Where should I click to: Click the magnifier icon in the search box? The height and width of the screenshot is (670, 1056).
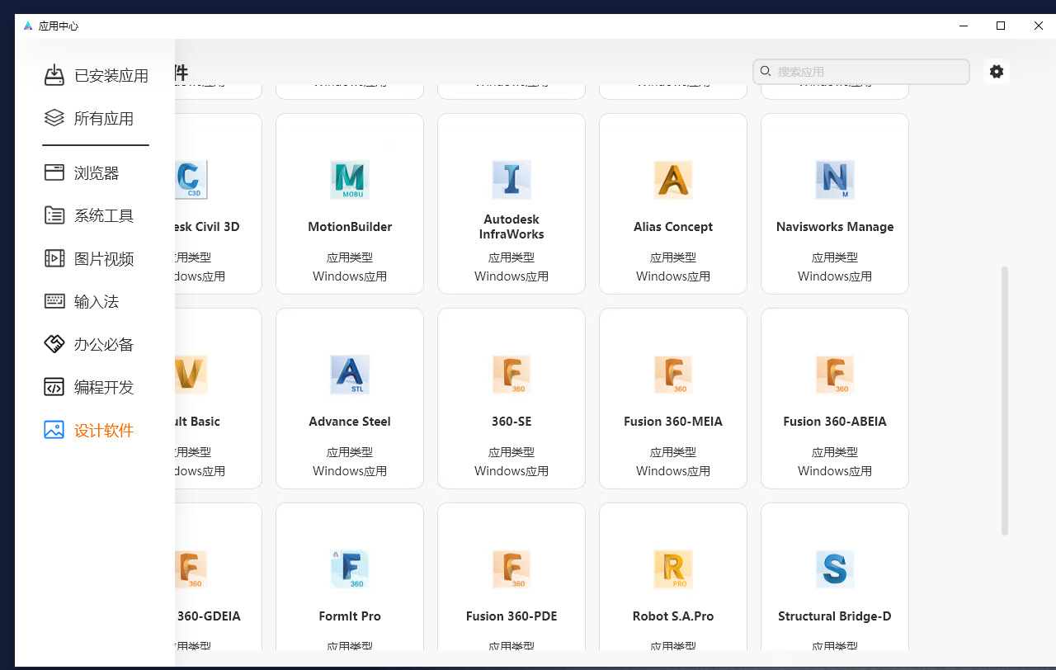click(766, 72)
